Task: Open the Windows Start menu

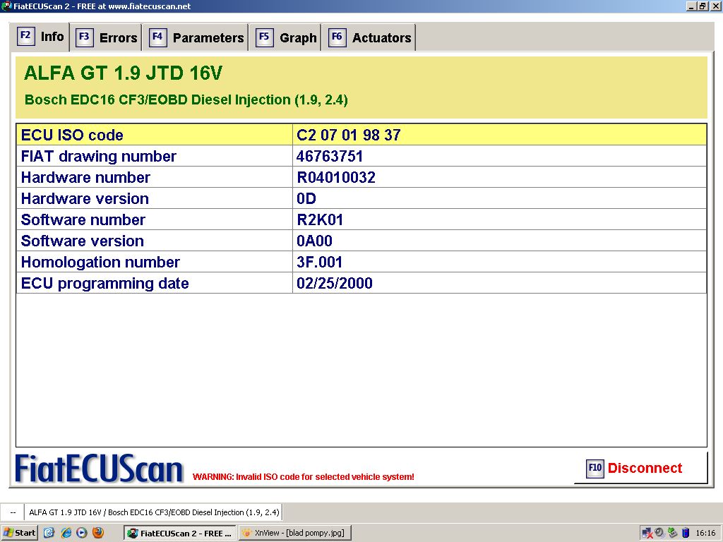Action: (x=19, y=533)
